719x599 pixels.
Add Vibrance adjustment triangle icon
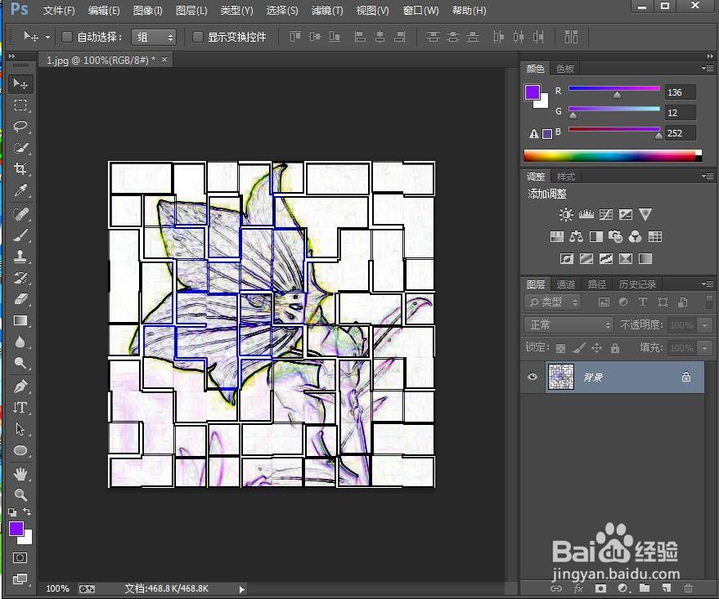645,214
